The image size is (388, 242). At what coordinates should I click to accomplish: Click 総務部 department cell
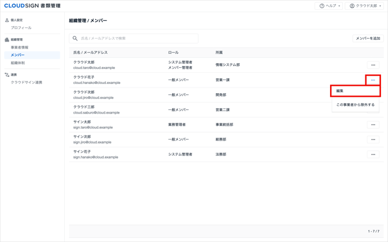pos(221,140)
